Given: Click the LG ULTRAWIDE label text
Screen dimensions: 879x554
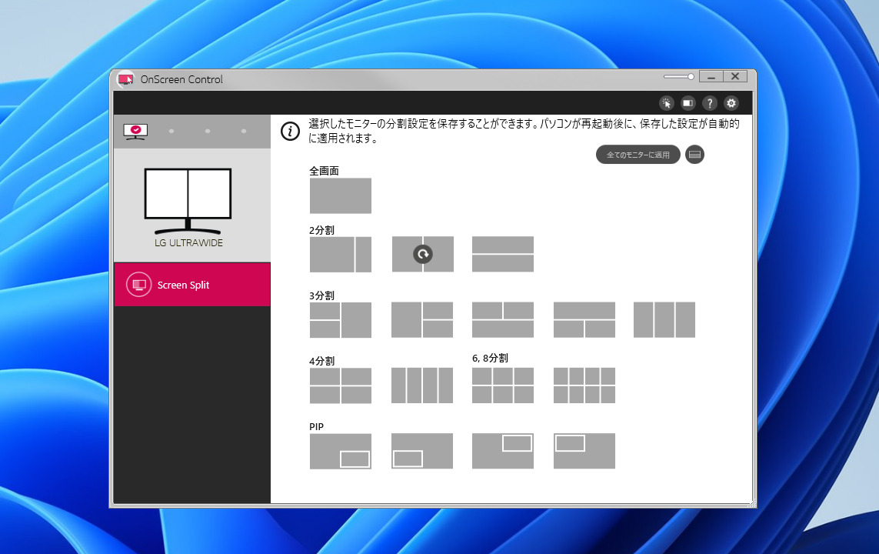Looking at the screenshot, I should coord(189,243).
